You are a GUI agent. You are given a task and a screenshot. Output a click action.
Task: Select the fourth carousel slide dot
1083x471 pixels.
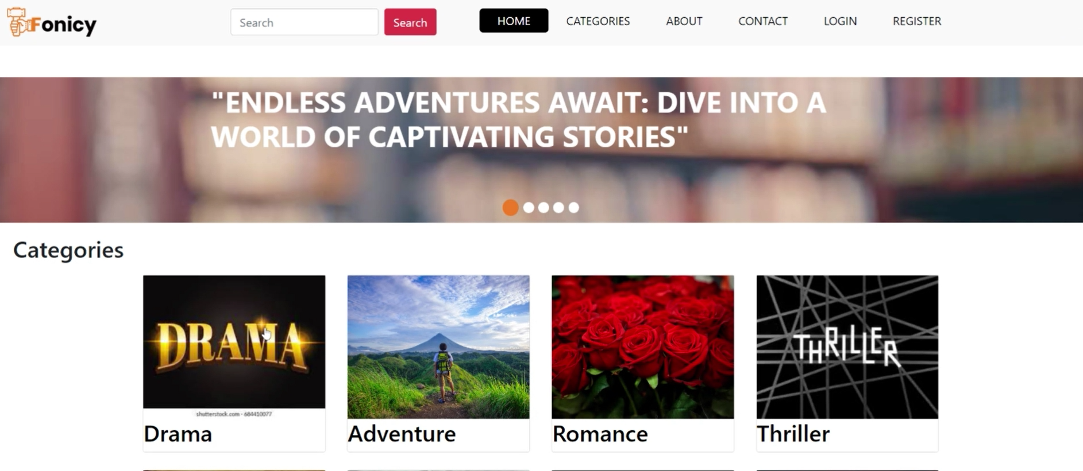(x=558, y=208)
